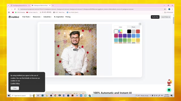Open the Cookie Policy link
Image resolution: width=181 pixels, height=101 pixels.
click(x=15, y=83)
